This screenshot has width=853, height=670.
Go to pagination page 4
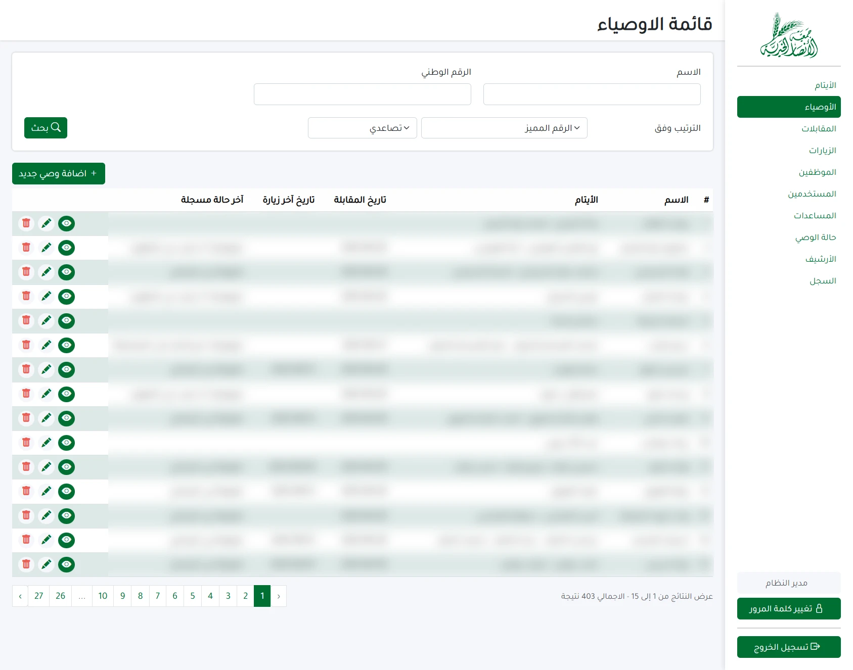pos(210,596)
